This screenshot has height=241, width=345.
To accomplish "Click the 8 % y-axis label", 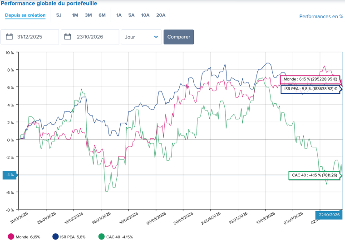I will [x=10, y=70].
